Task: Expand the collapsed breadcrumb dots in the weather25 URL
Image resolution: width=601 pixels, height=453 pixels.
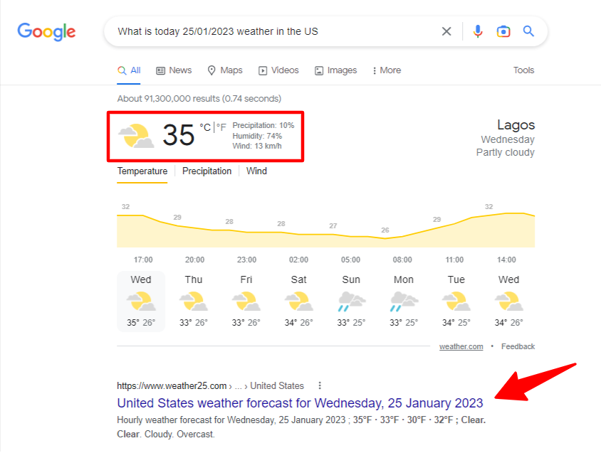Action: pyautogui.click(x=236, y=385)
